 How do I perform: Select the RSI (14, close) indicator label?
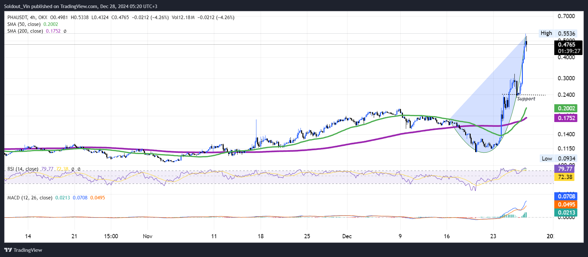tap(23, 169)
